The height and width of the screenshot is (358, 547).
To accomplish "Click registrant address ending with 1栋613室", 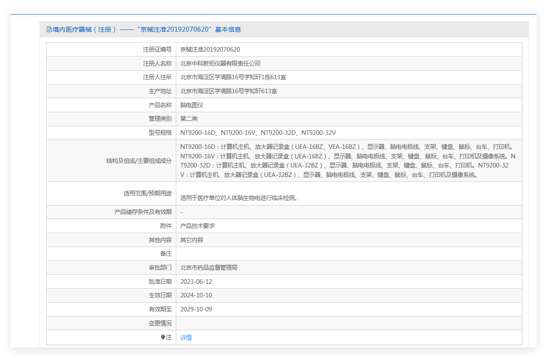I will [233, 77].
